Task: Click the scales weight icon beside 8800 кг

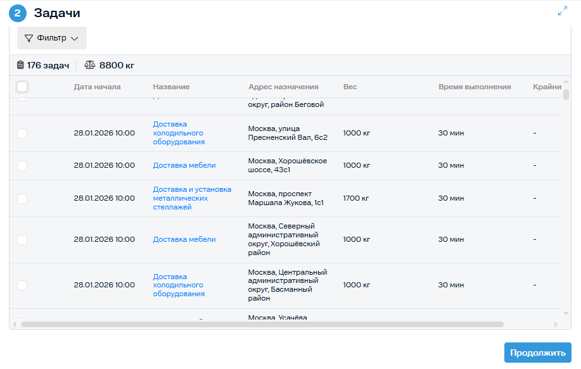Action: 89,65
